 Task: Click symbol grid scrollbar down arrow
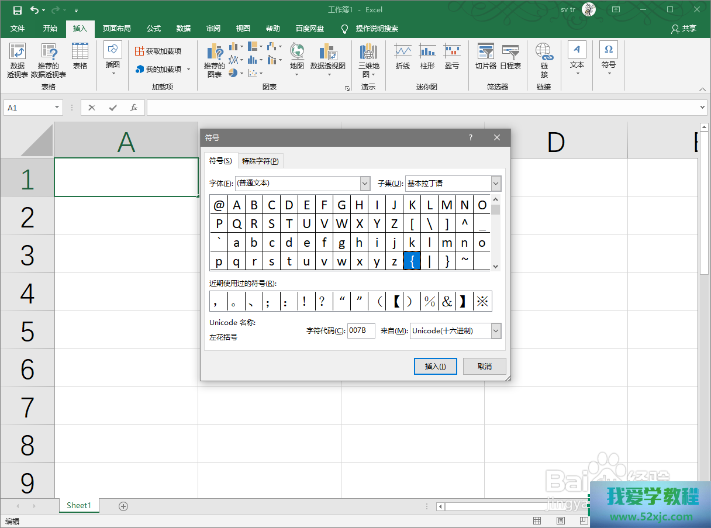pos(496,266)
